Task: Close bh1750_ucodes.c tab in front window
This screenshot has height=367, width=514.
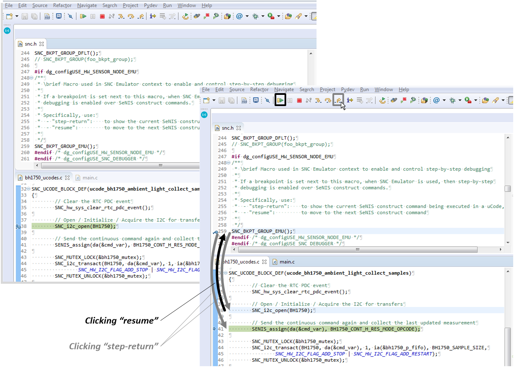Action: [264, 262]
